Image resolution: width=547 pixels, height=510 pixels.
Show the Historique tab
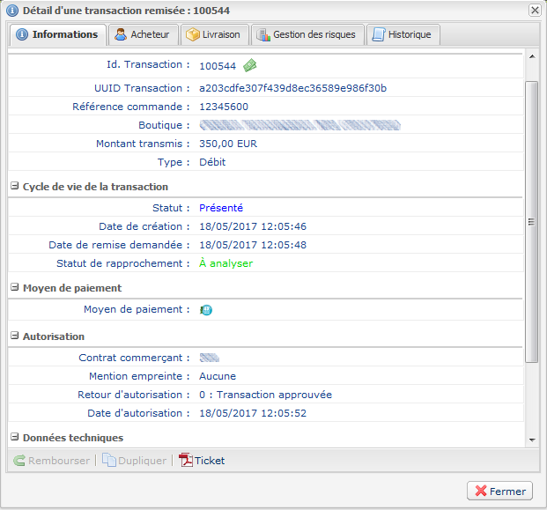[x=402, y=34]
